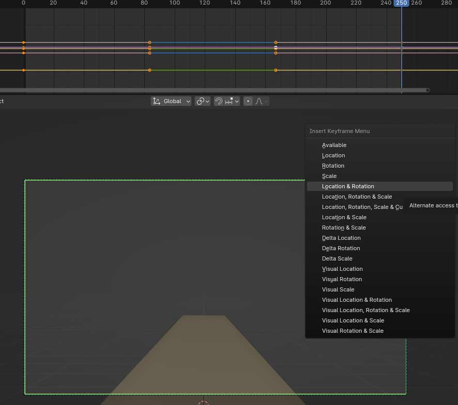Select Delta Location from keyframe menu

coord(341,238)
